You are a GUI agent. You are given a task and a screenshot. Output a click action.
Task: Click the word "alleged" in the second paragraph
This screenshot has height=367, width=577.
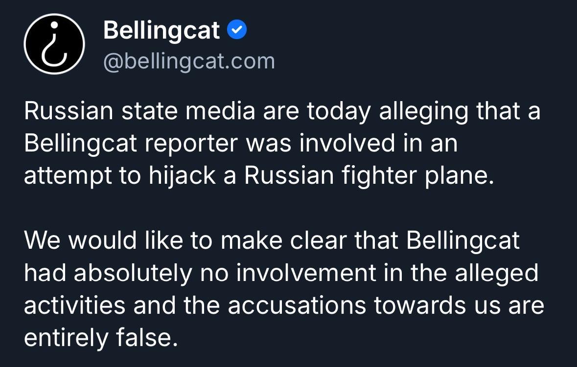pyautogui.click(x=496, y=273)
